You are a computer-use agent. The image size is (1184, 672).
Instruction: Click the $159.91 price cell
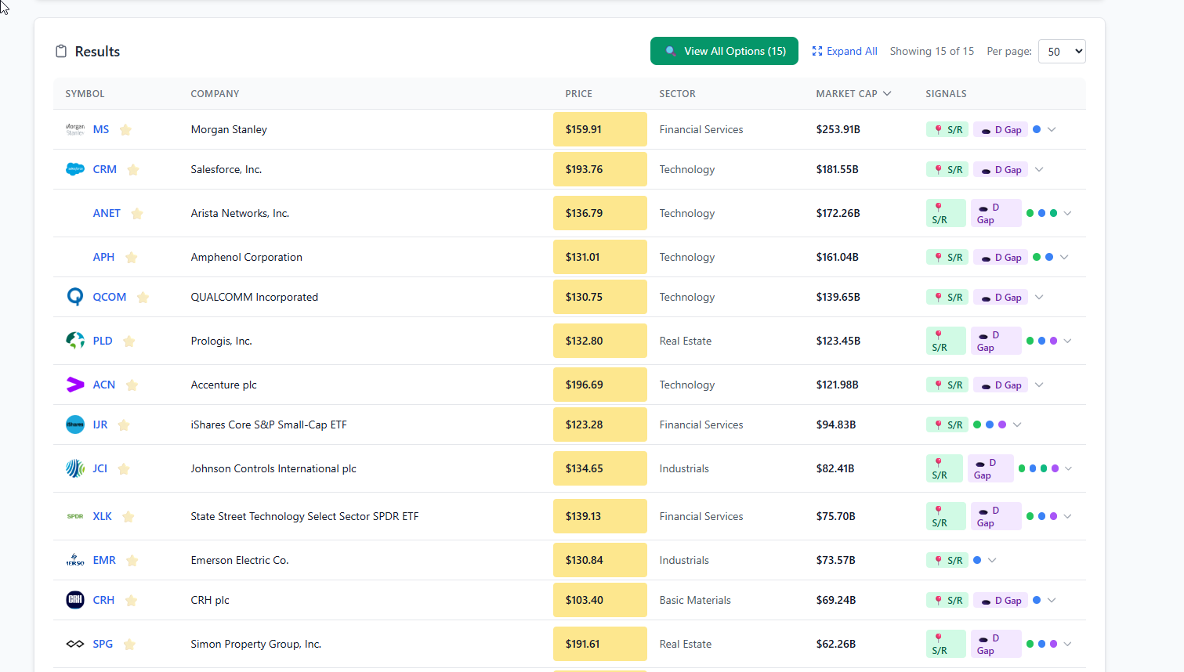click(x=600, y=129)
